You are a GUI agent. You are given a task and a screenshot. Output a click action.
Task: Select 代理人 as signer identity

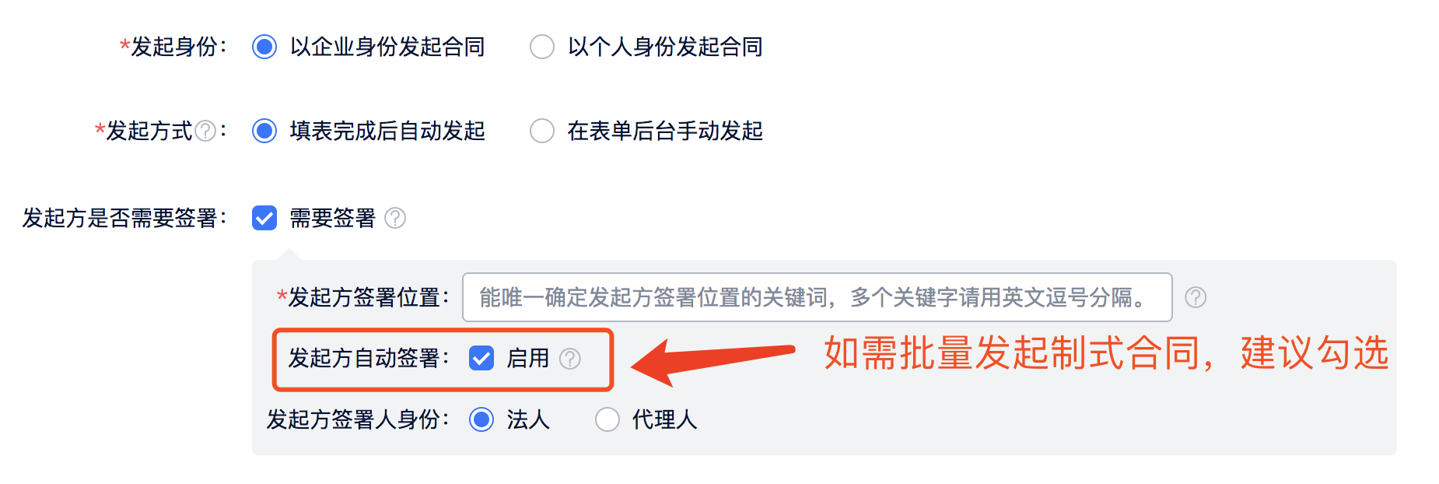tap(607, 419)
